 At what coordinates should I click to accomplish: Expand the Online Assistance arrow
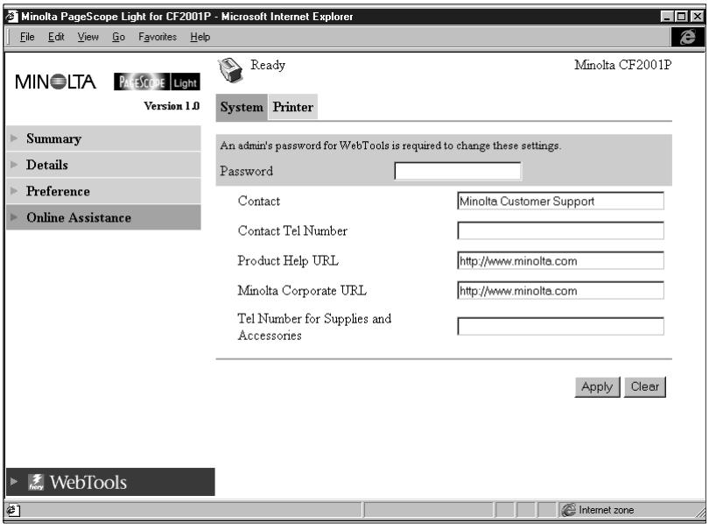pos(15,217)
